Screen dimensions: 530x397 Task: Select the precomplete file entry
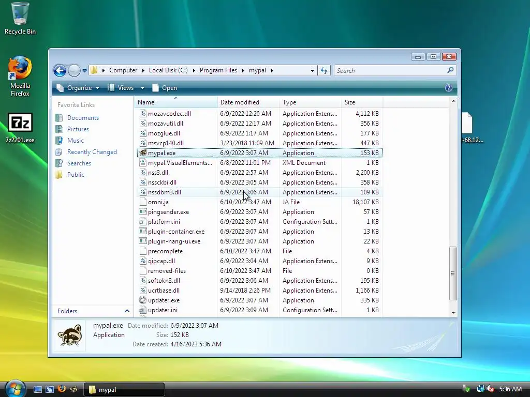pyautogui.click(x=165, y=251)
